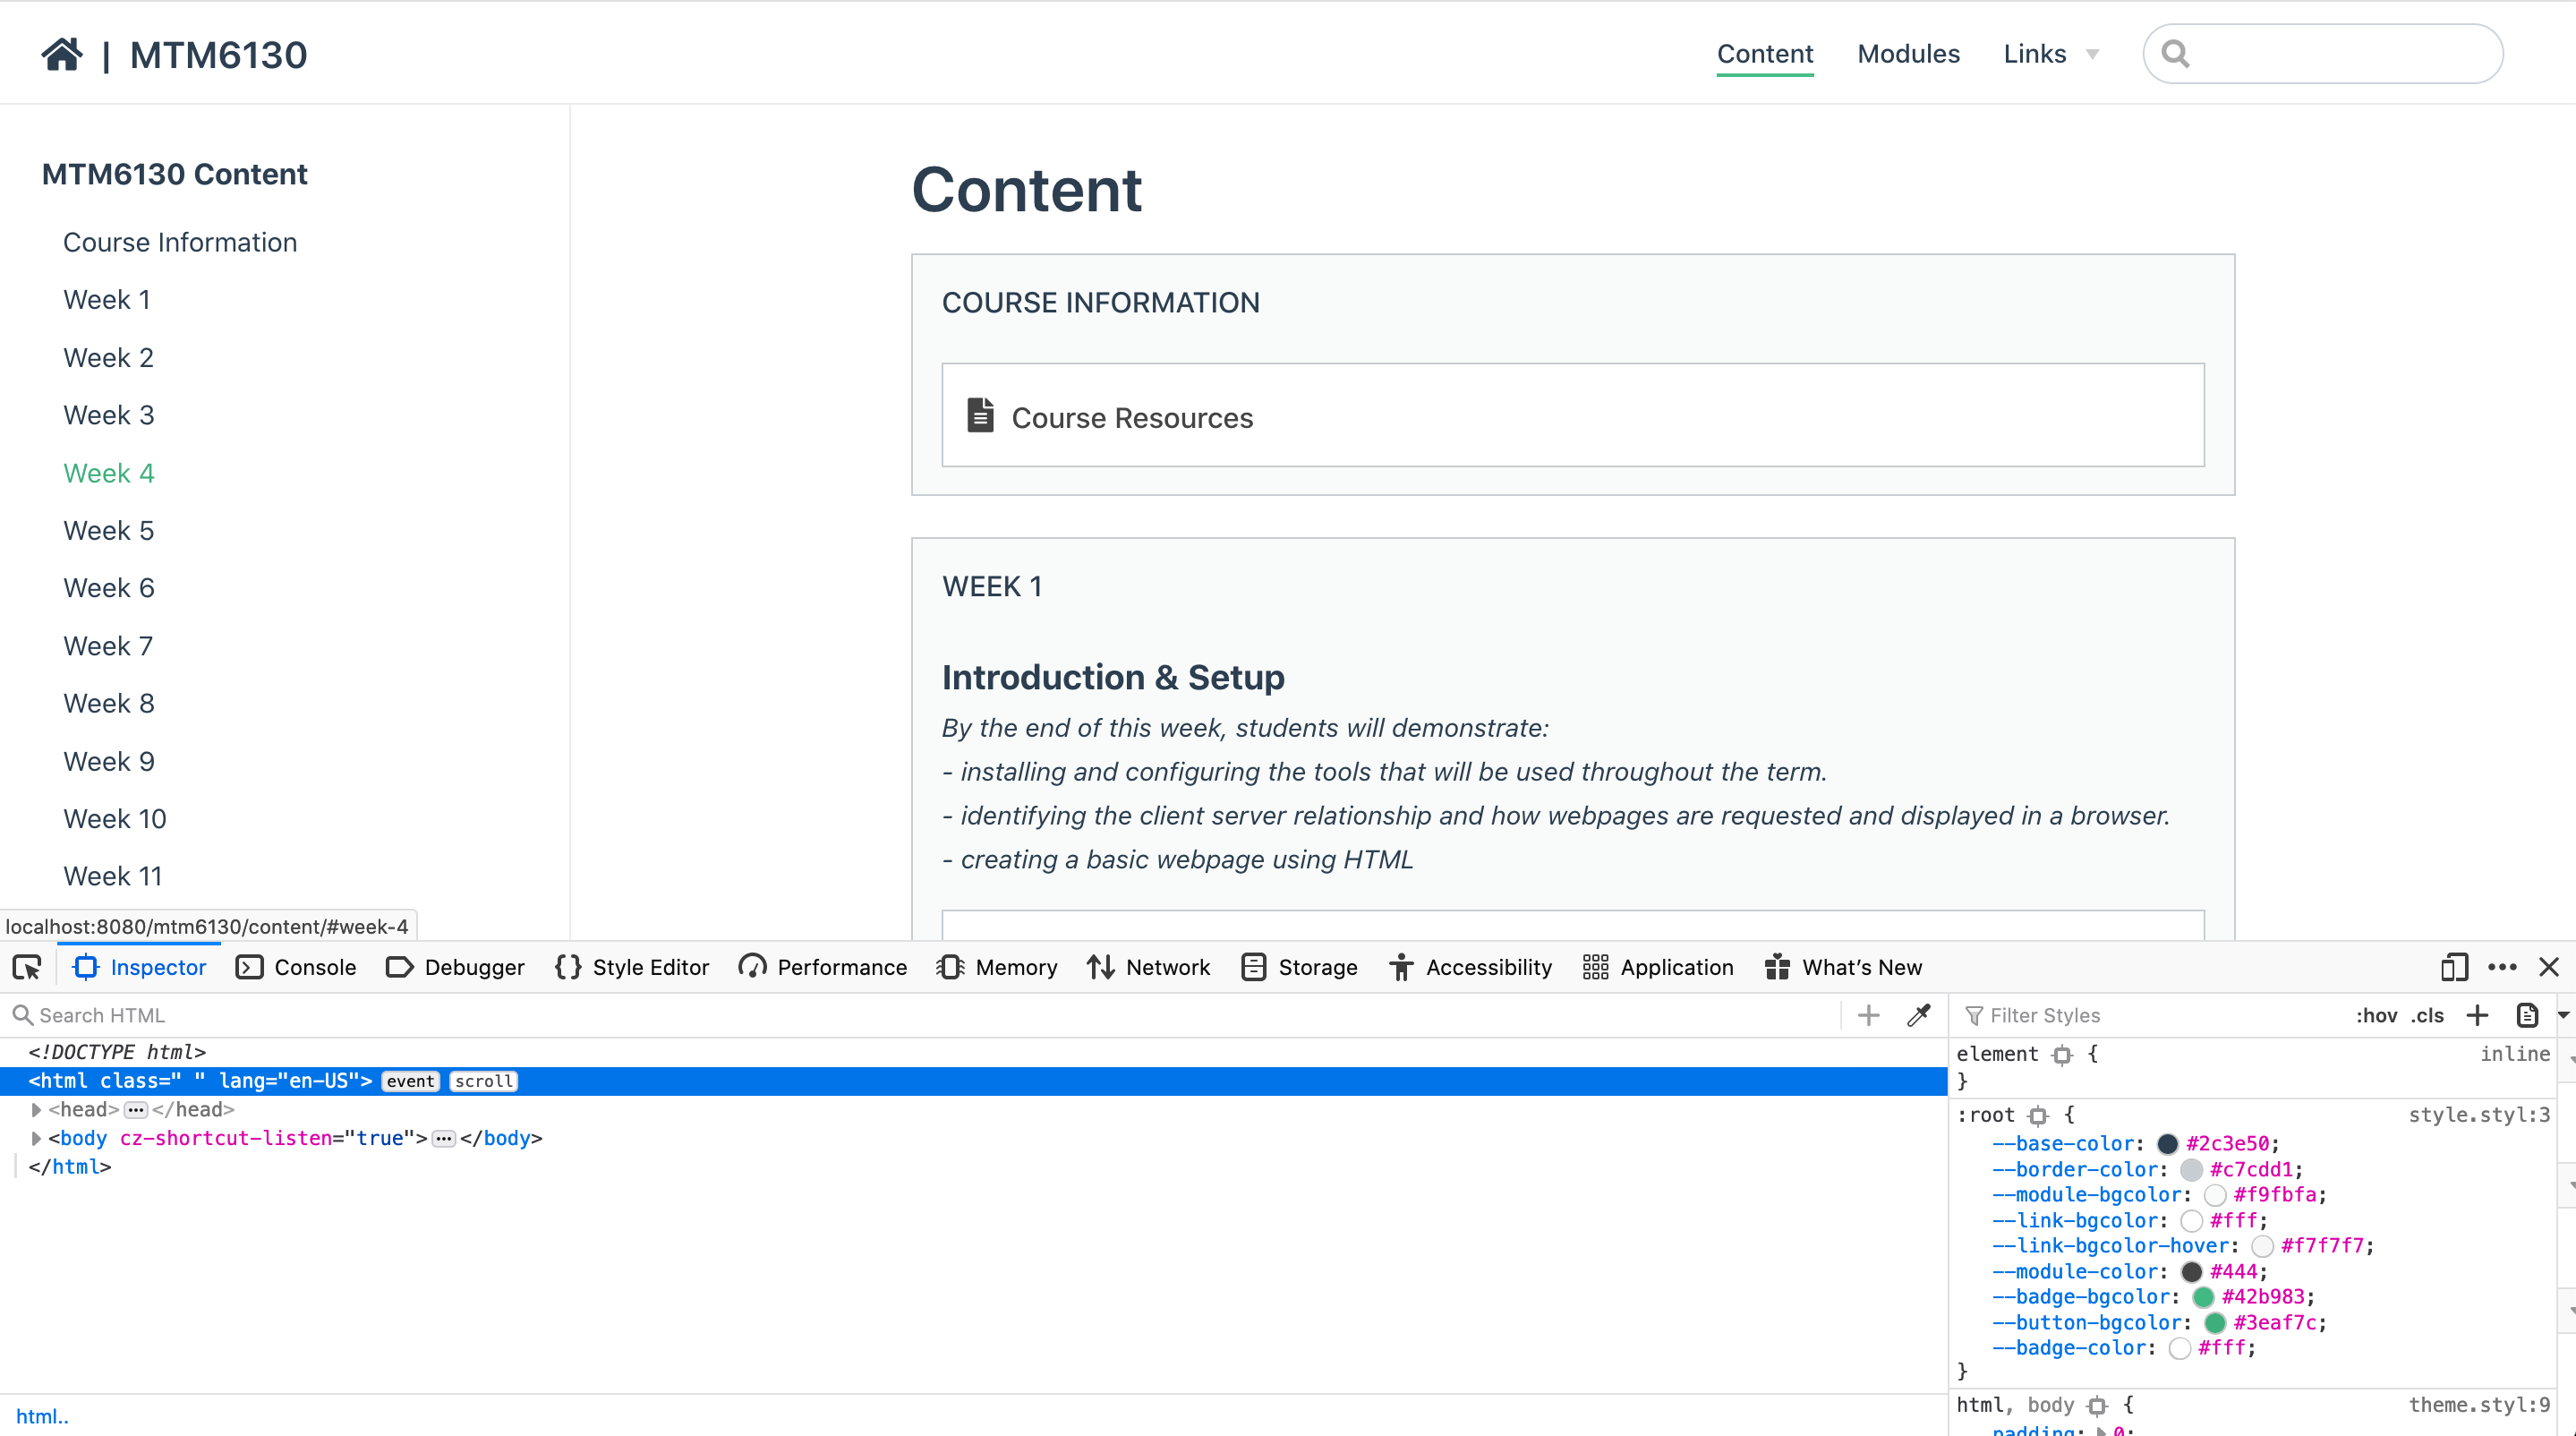
Task: Open the --button-bgcolor #3eaf7c swatch
Action: 2215,1323
